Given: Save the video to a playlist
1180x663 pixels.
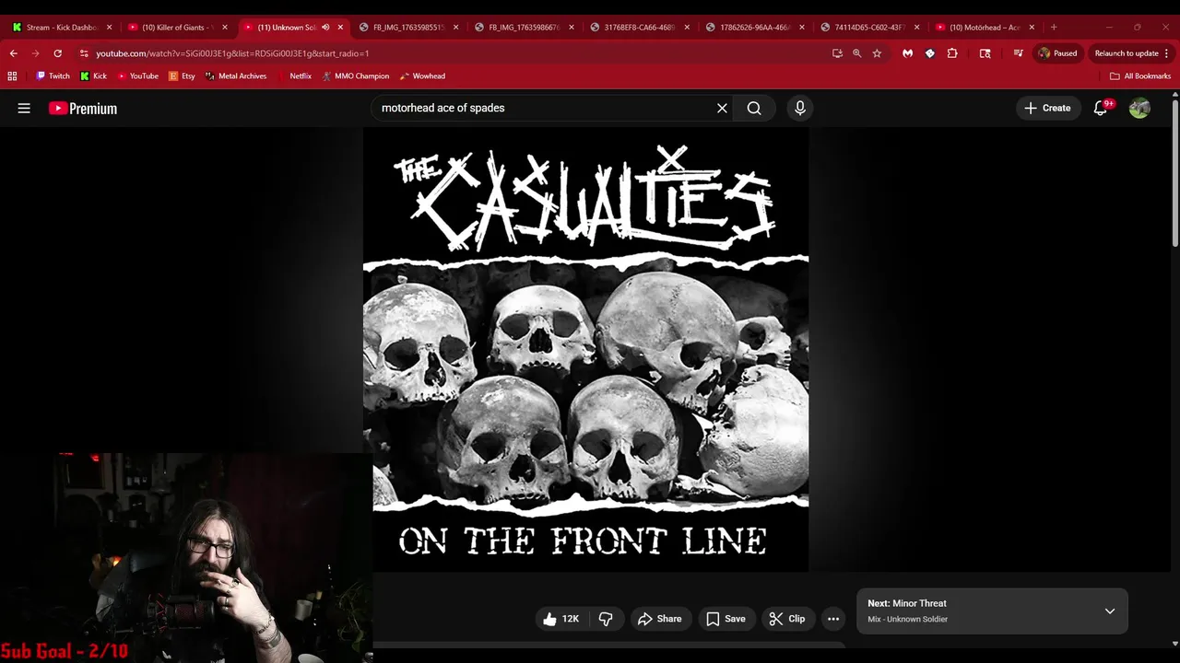Looking at the screenshot, I should (726, 619).
